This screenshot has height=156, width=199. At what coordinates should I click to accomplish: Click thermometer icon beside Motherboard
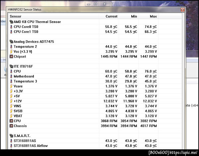[11, 77]
